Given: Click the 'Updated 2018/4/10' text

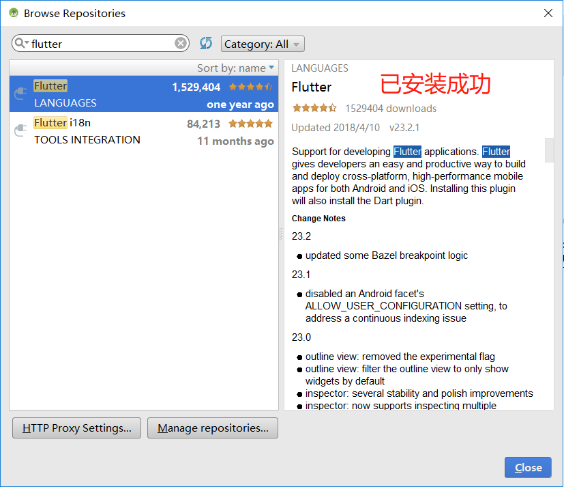Looking at the screenshot, I should click(336, 128).
